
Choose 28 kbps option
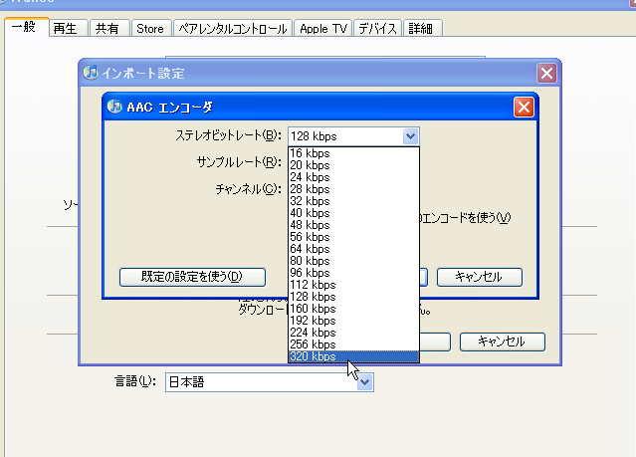353,189
